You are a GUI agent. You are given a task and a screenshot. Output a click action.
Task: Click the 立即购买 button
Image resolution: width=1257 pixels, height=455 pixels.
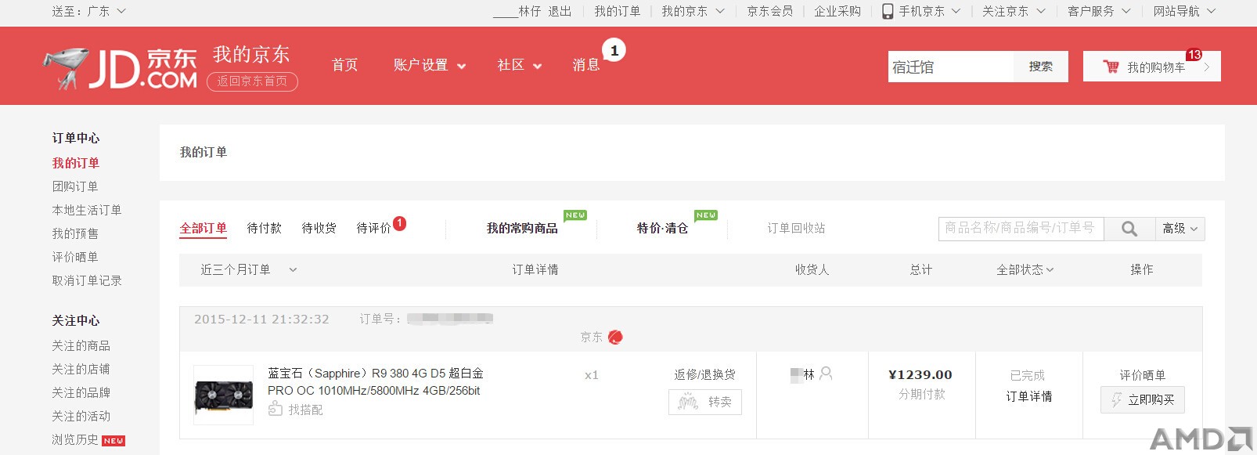point(1143,400)
